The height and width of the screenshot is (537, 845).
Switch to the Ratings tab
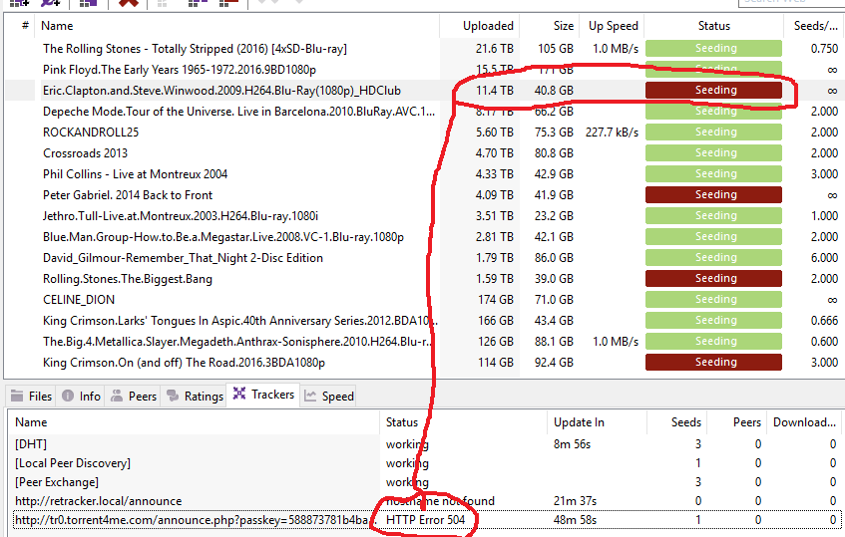[195, 396]
